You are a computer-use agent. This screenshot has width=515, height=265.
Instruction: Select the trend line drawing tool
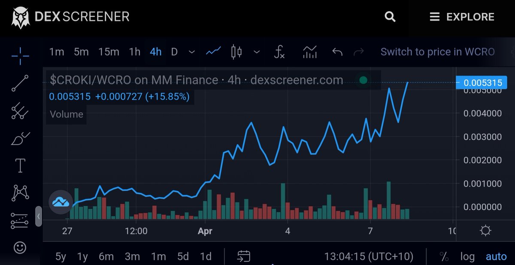click(x=20, y=83)
